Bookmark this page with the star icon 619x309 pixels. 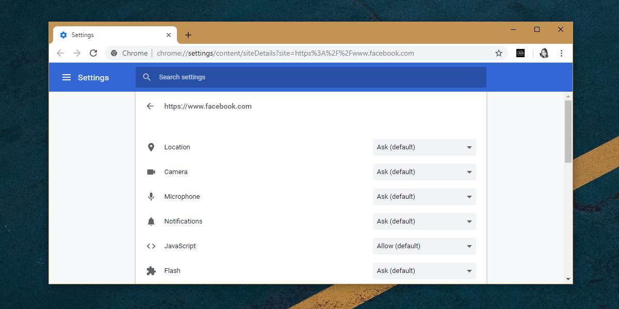coord(499,53)
